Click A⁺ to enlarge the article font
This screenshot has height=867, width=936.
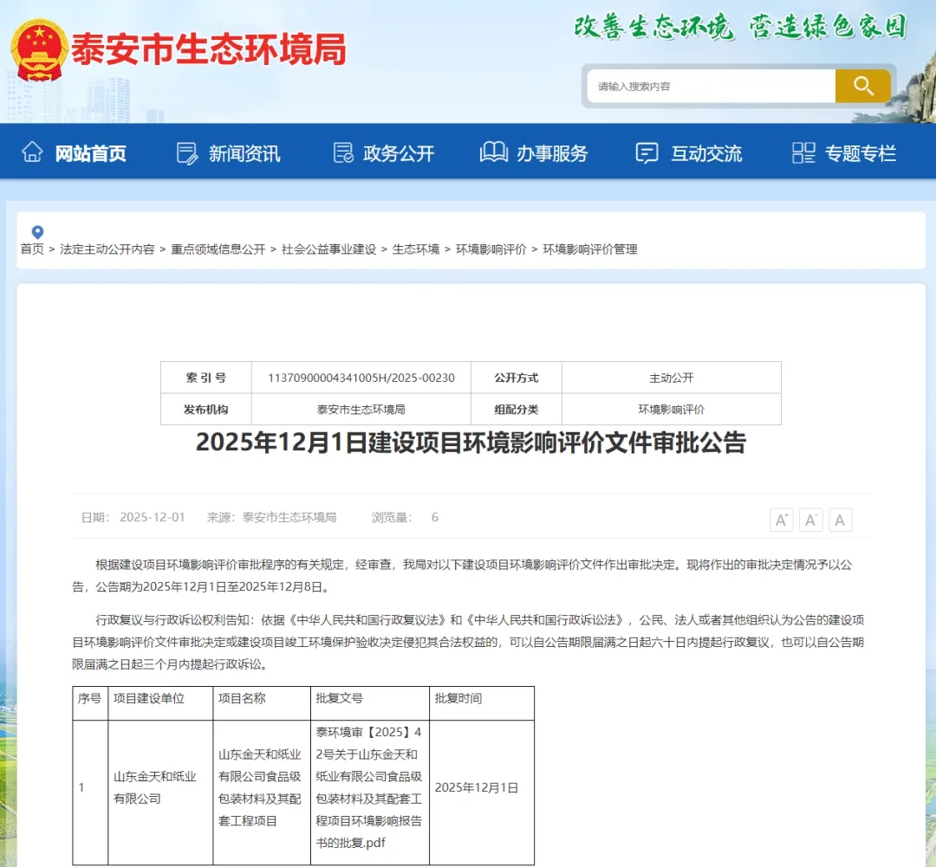click(781, 520)
